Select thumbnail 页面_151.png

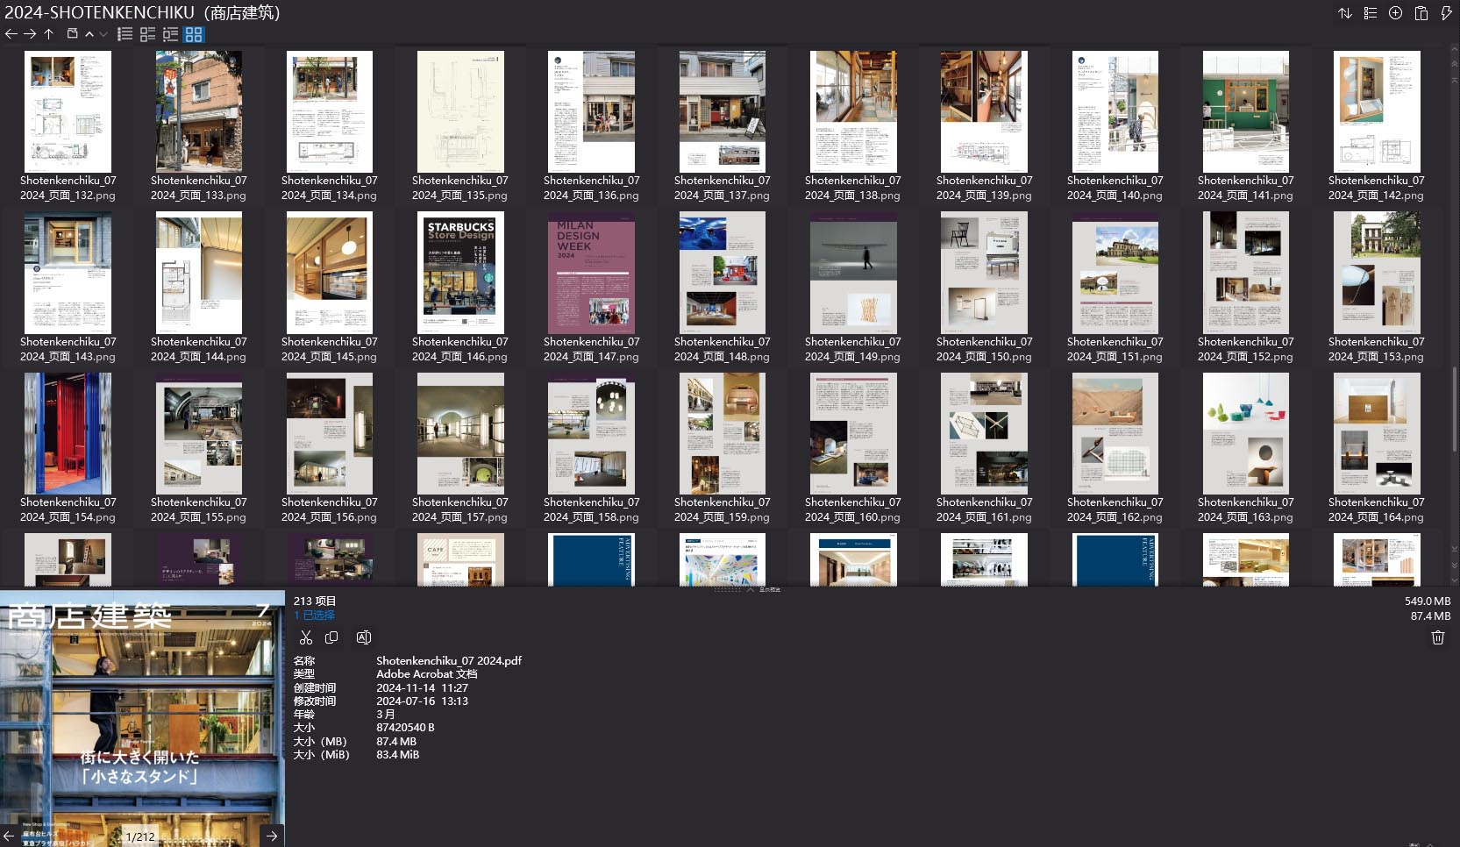click(x=1115, y=273)
